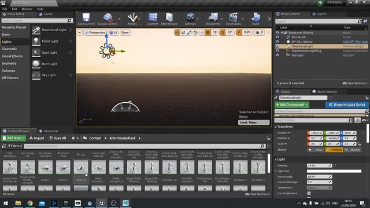Open Chrome from the taskbar

click(30, 203)
